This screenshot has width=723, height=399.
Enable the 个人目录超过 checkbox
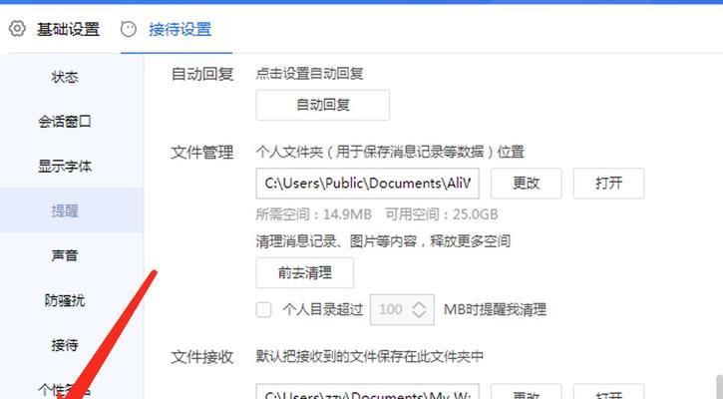point(263,309)
